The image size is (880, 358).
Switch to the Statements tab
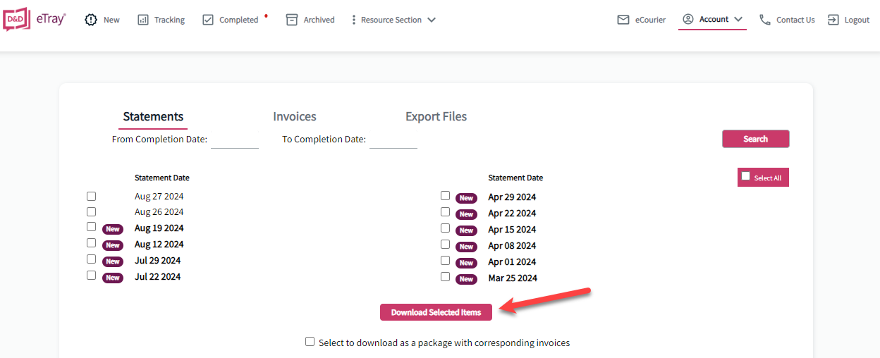point(153,116)
